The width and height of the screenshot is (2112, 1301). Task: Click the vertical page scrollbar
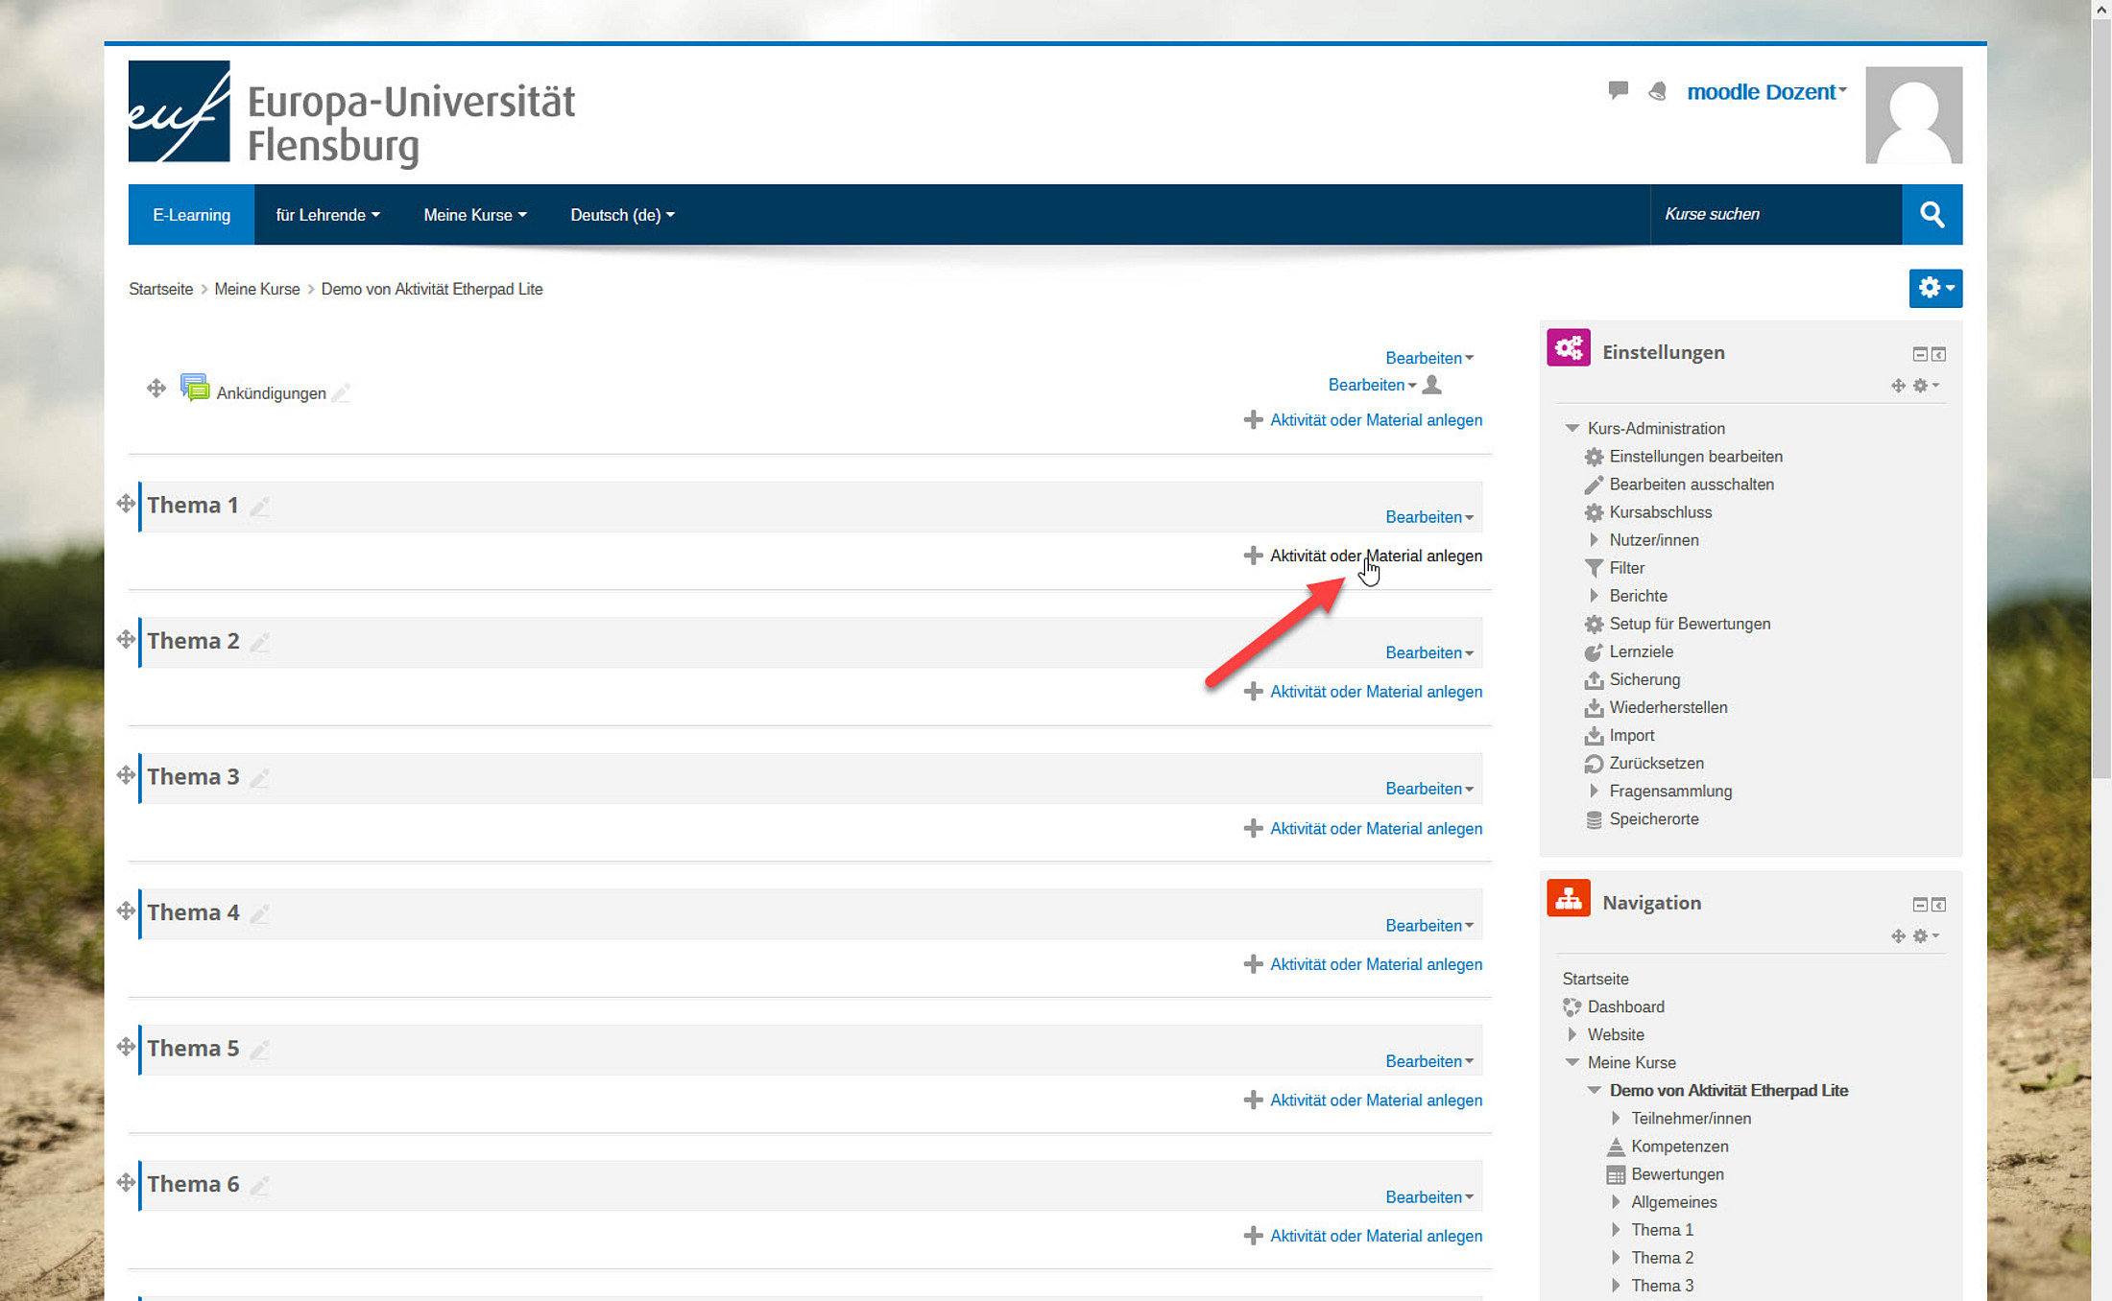click(2100, 384)
